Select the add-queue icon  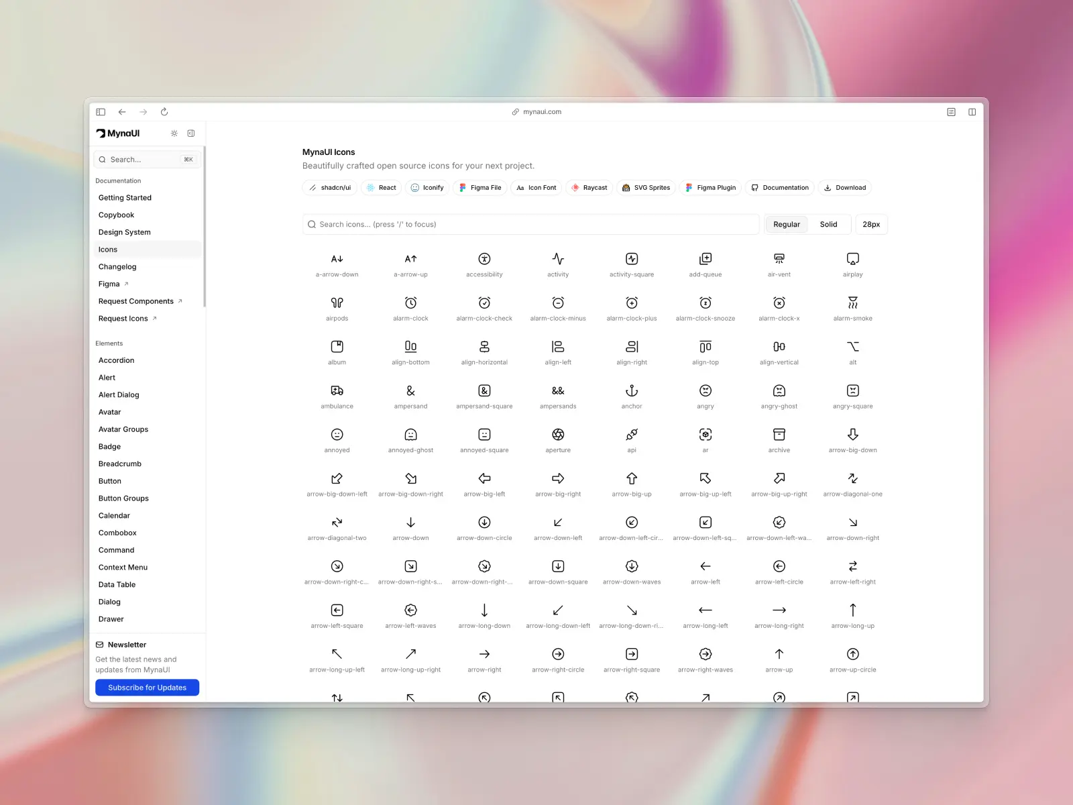(x=705, y=259)
